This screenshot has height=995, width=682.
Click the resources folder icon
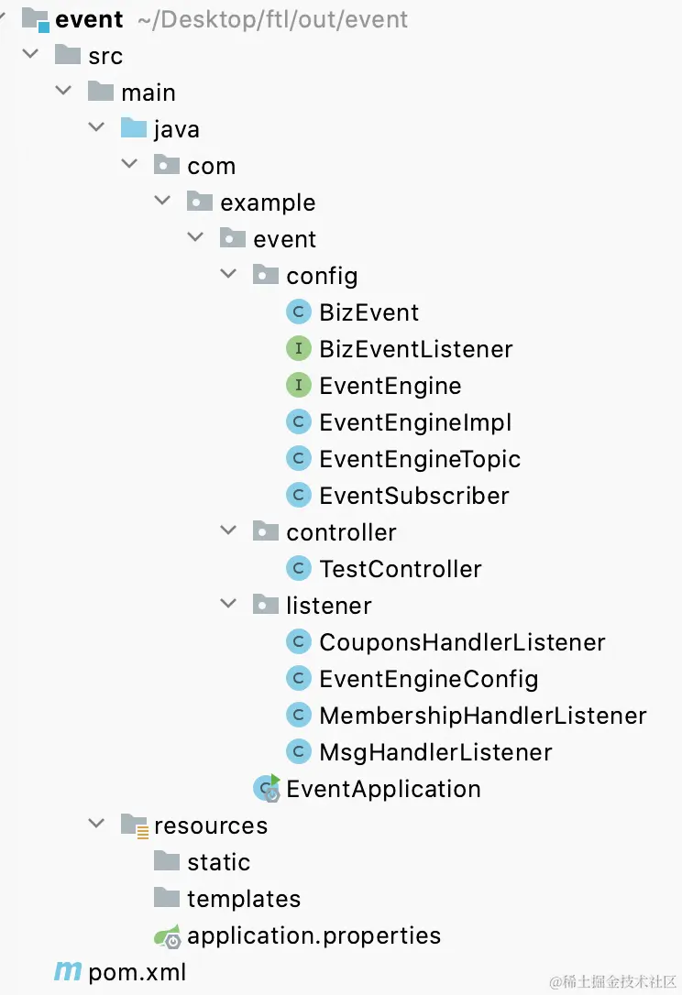point(135,826)
